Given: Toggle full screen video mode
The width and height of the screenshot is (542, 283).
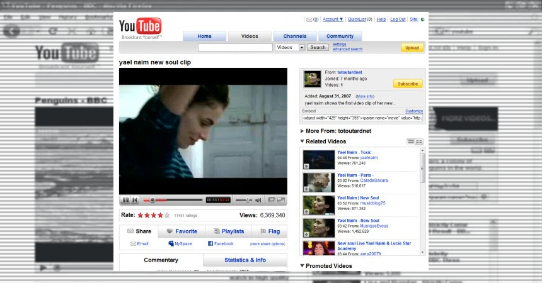Looking at the screenshot, I should click(x=281, y=200).
